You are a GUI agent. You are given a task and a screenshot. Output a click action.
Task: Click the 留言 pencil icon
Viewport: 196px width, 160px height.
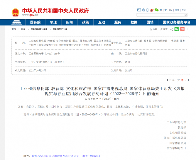[161, 29]
